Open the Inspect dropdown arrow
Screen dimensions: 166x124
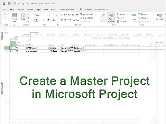(x=128, y=14)
